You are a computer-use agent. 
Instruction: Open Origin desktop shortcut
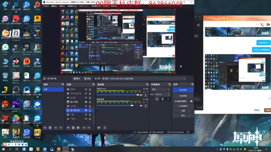37,6
